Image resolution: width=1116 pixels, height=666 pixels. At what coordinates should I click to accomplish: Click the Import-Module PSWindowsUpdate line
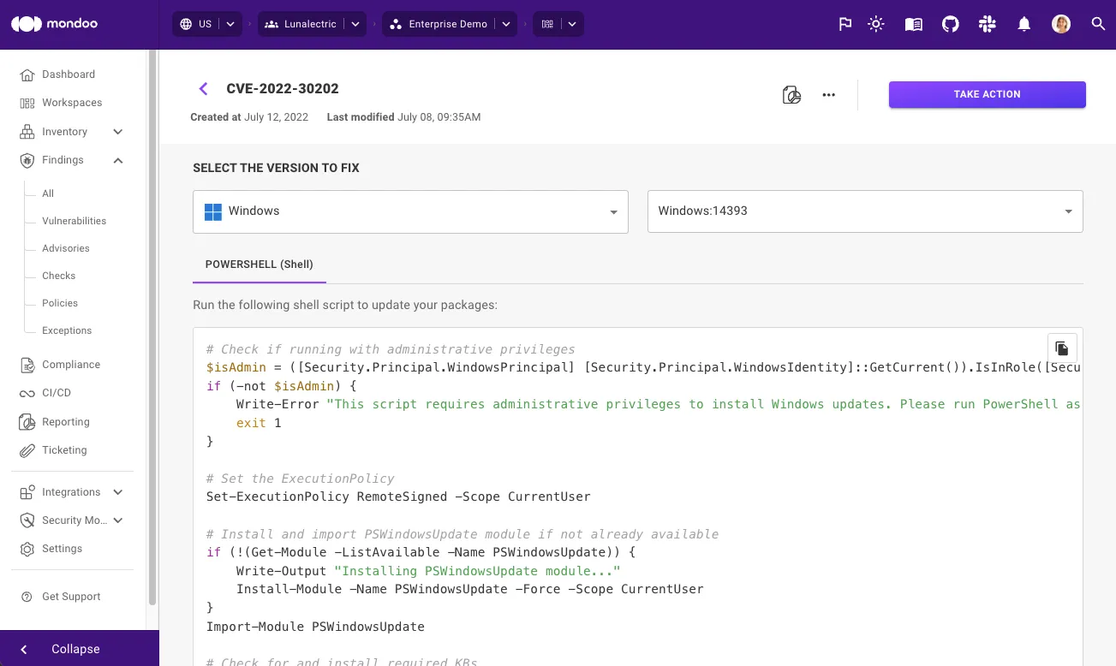tap(315, 627)
